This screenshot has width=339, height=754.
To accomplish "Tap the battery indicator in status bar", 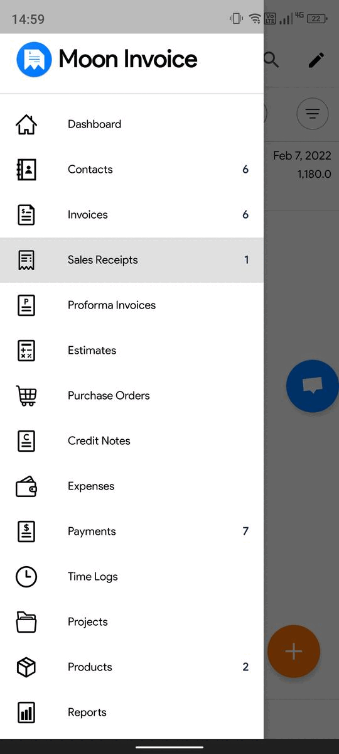I will [x=318, y=19].
